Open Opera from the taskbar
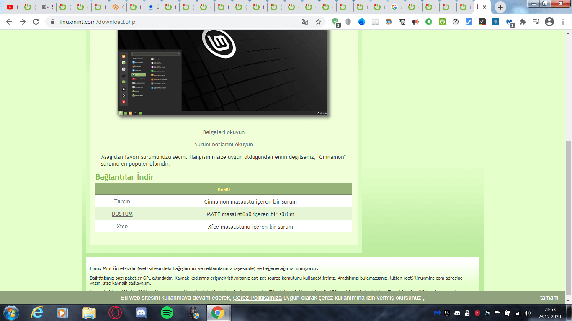The width and height of the screenshot is (572, 321). [115, 313]
